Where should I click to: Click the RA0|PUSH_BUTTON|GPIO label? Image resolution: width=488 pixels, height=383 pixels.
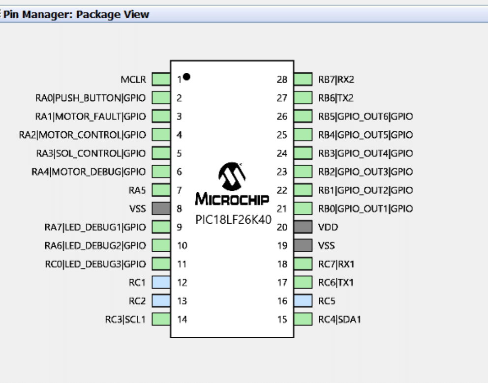tap(91, 98)
